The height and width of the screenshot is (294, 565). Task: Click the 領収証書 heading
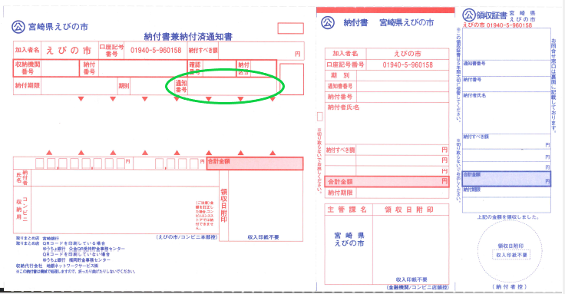(x=492, y=15)
